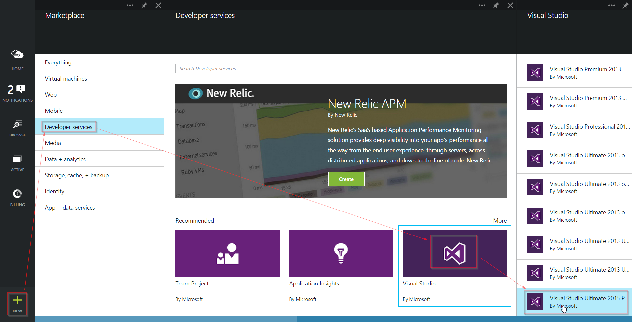This screenshot has width=632, height=322.
Task: Click Create for New Relic APM
Action: (x=346, y=179)
